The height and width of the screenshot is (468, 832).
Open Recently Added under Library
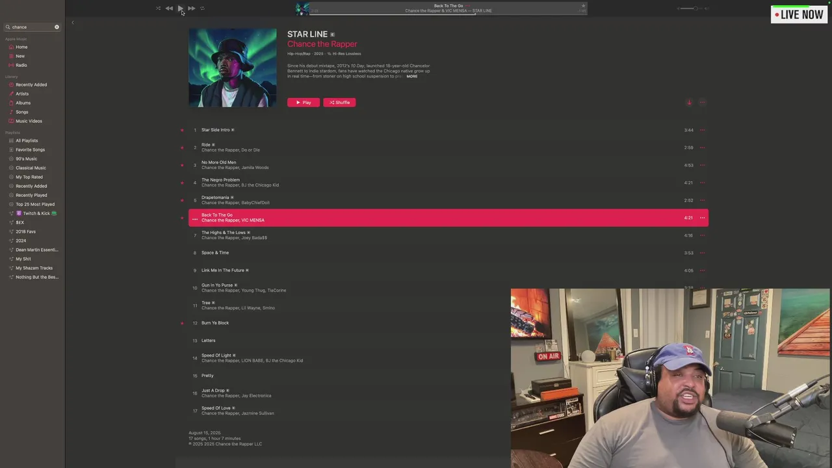(31, 84)
